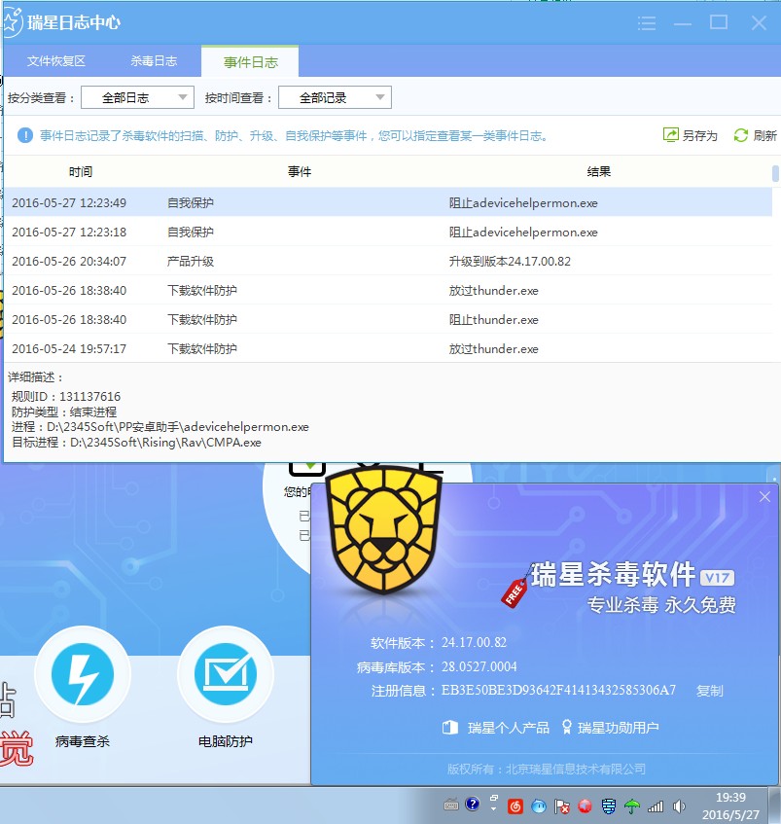This screenshot has height=824, width=781.
Task: Click the tray window-switch icon with arrow
Action: pos(494,803)
